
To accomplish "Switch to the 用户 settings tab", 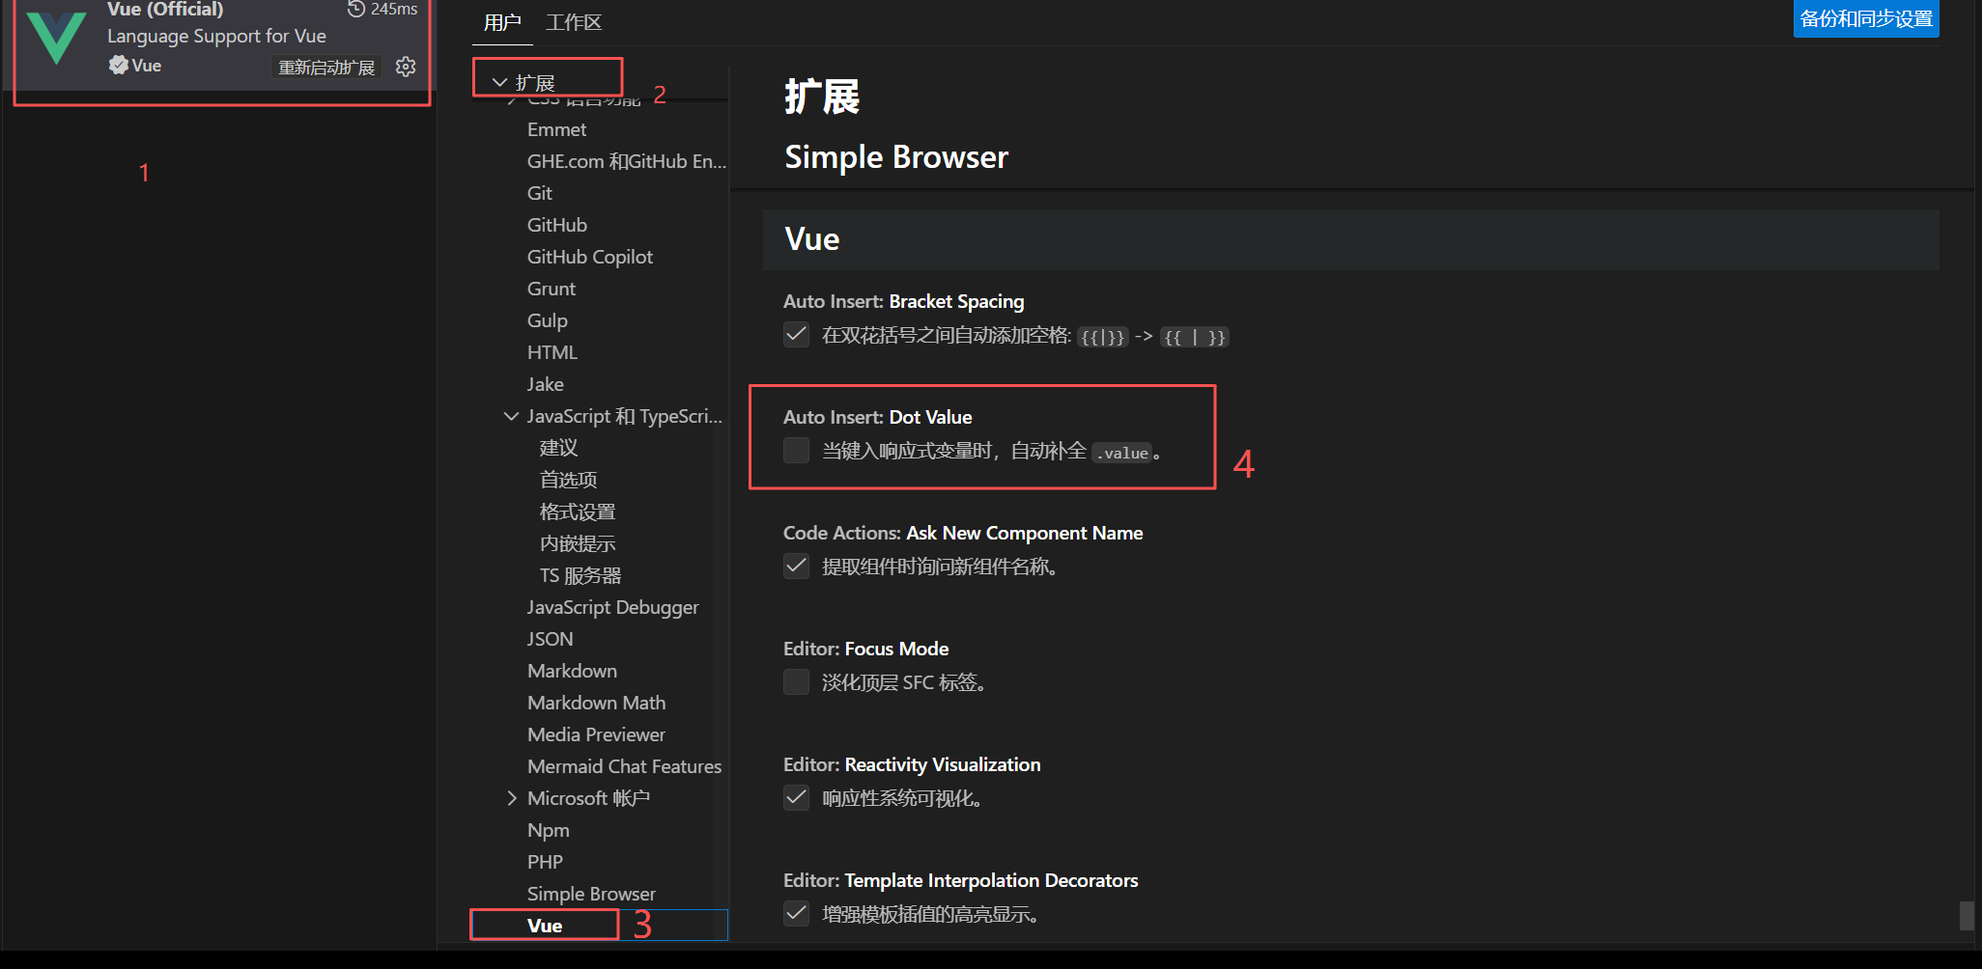I will (x=502, y=22).
